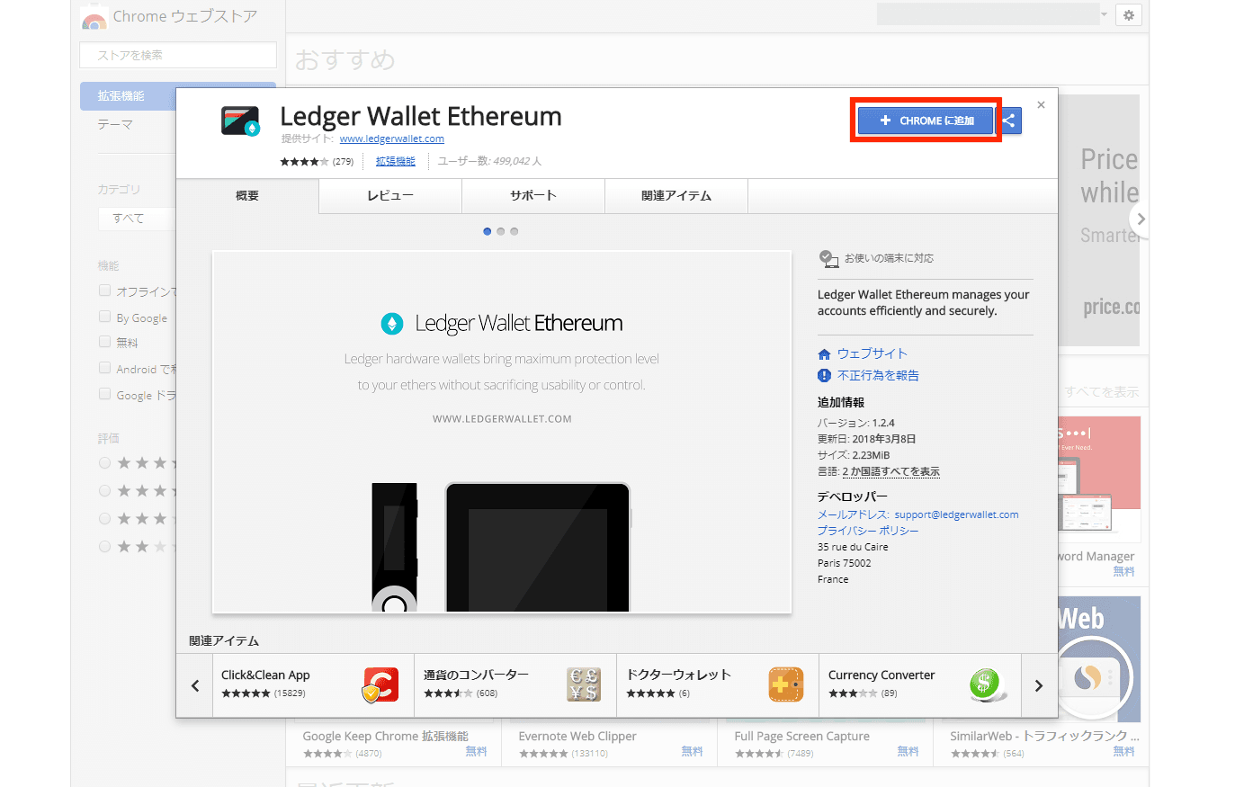Enable the 無料 (free) checkbox
The width and height of the screenshot is (1235, 787).
(105, 342)
